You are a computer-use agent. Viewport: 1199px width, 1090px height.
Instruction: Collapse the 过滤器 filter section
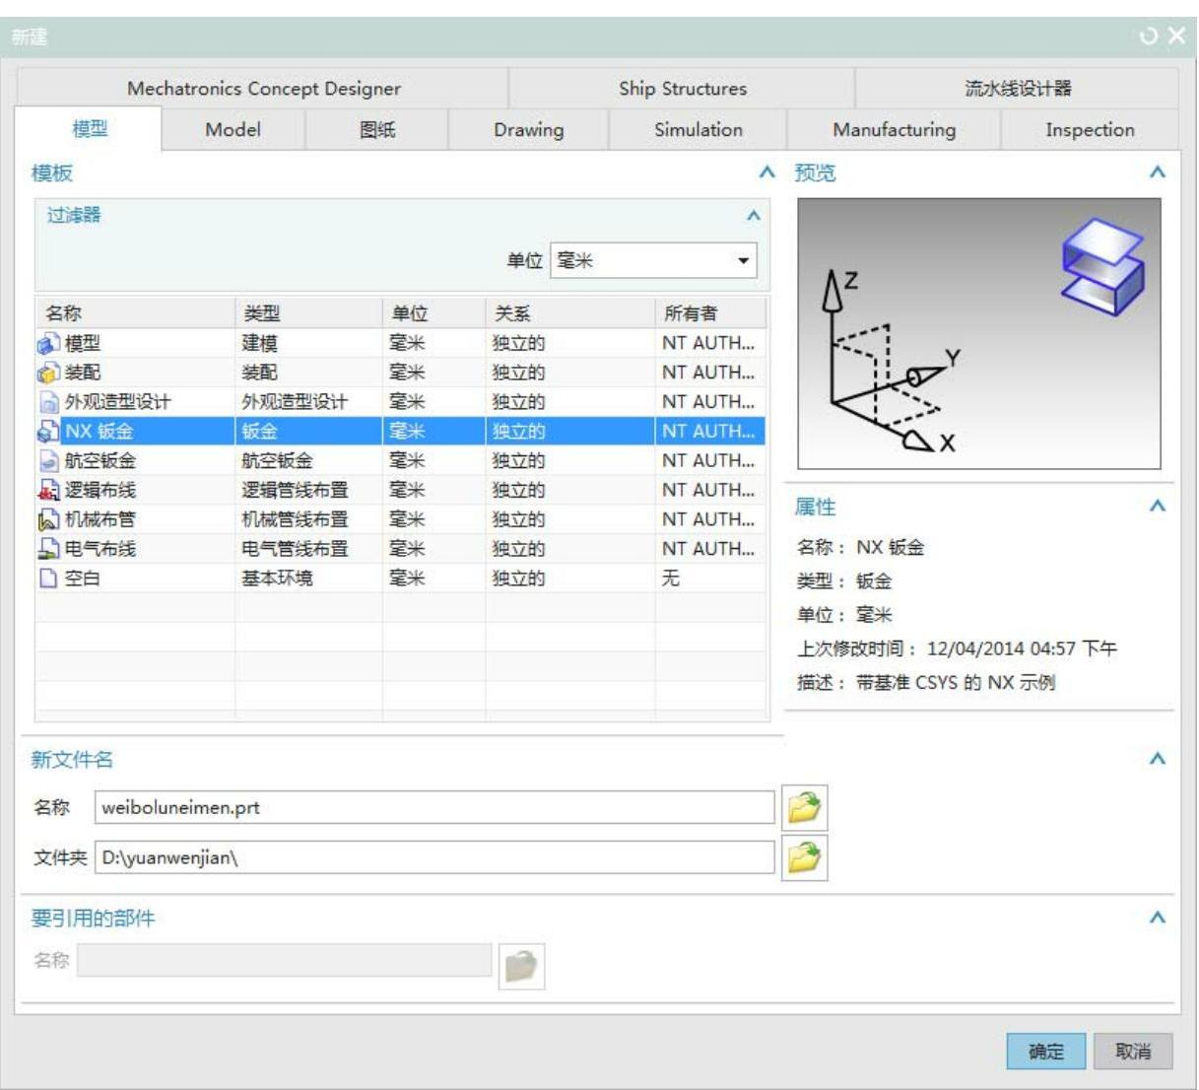click(x=754, y=216)
